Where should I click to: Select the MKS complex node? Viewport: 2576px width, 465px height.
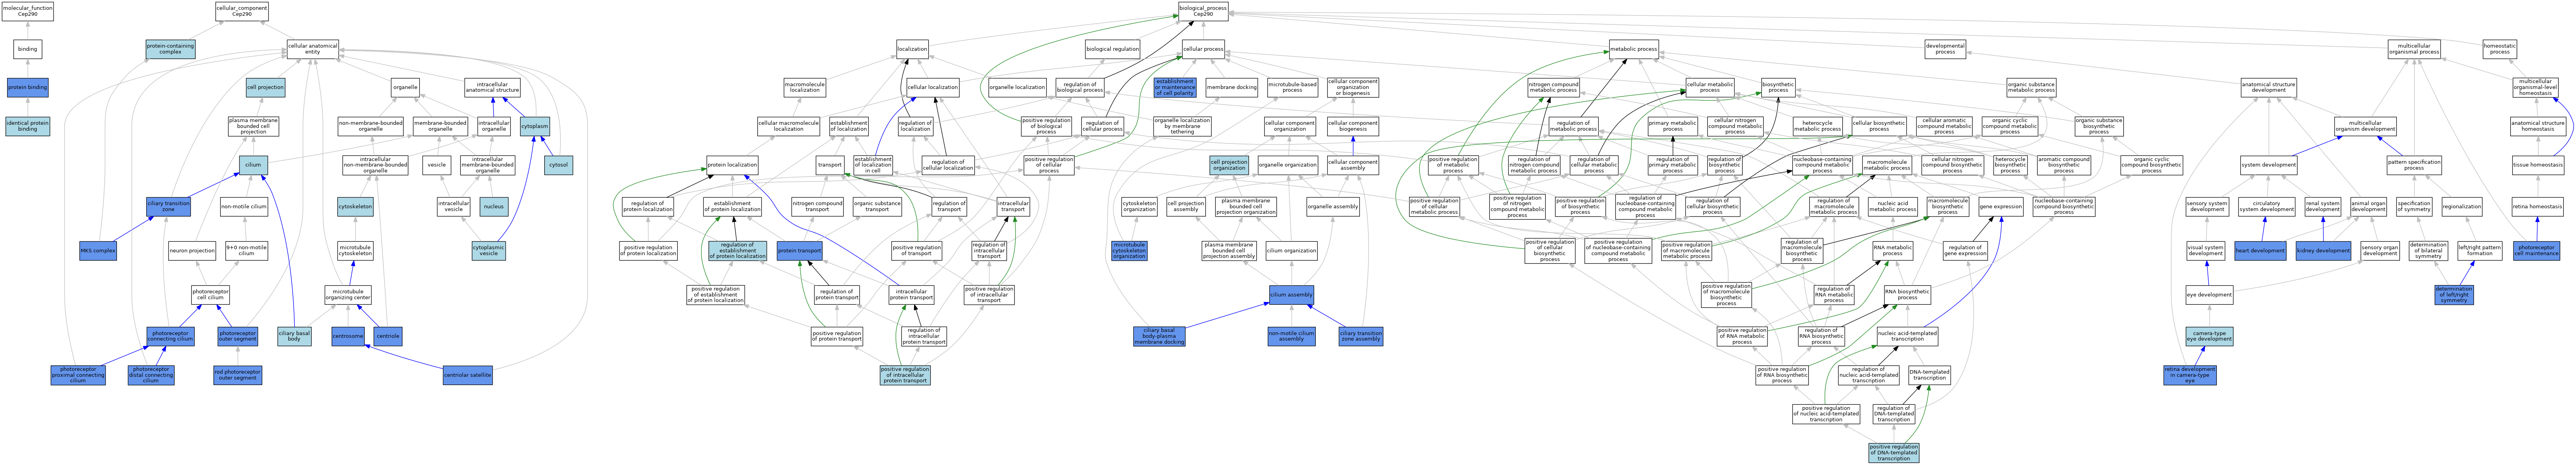(x=98, y=251)
